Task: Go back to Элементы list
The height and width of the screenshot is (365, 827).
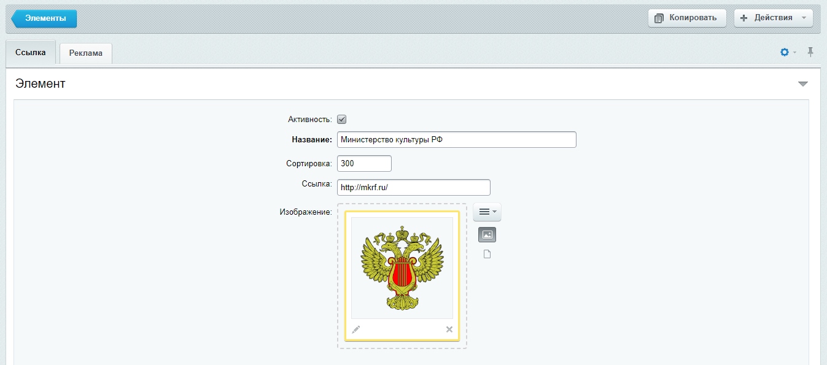Action: 44,18
